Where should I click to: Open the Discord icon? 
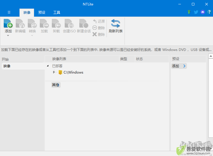click(203, 12)
